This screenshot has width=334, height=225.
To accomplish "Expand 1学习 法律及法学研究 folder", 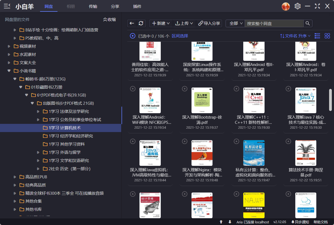I will click(x=38, y=112).
